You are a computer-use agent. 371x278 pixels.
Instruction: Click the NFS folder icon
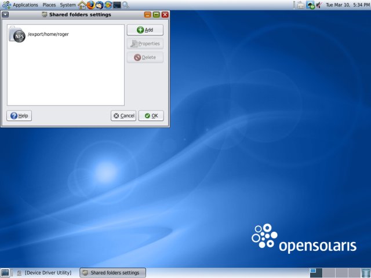coord(17,35)
